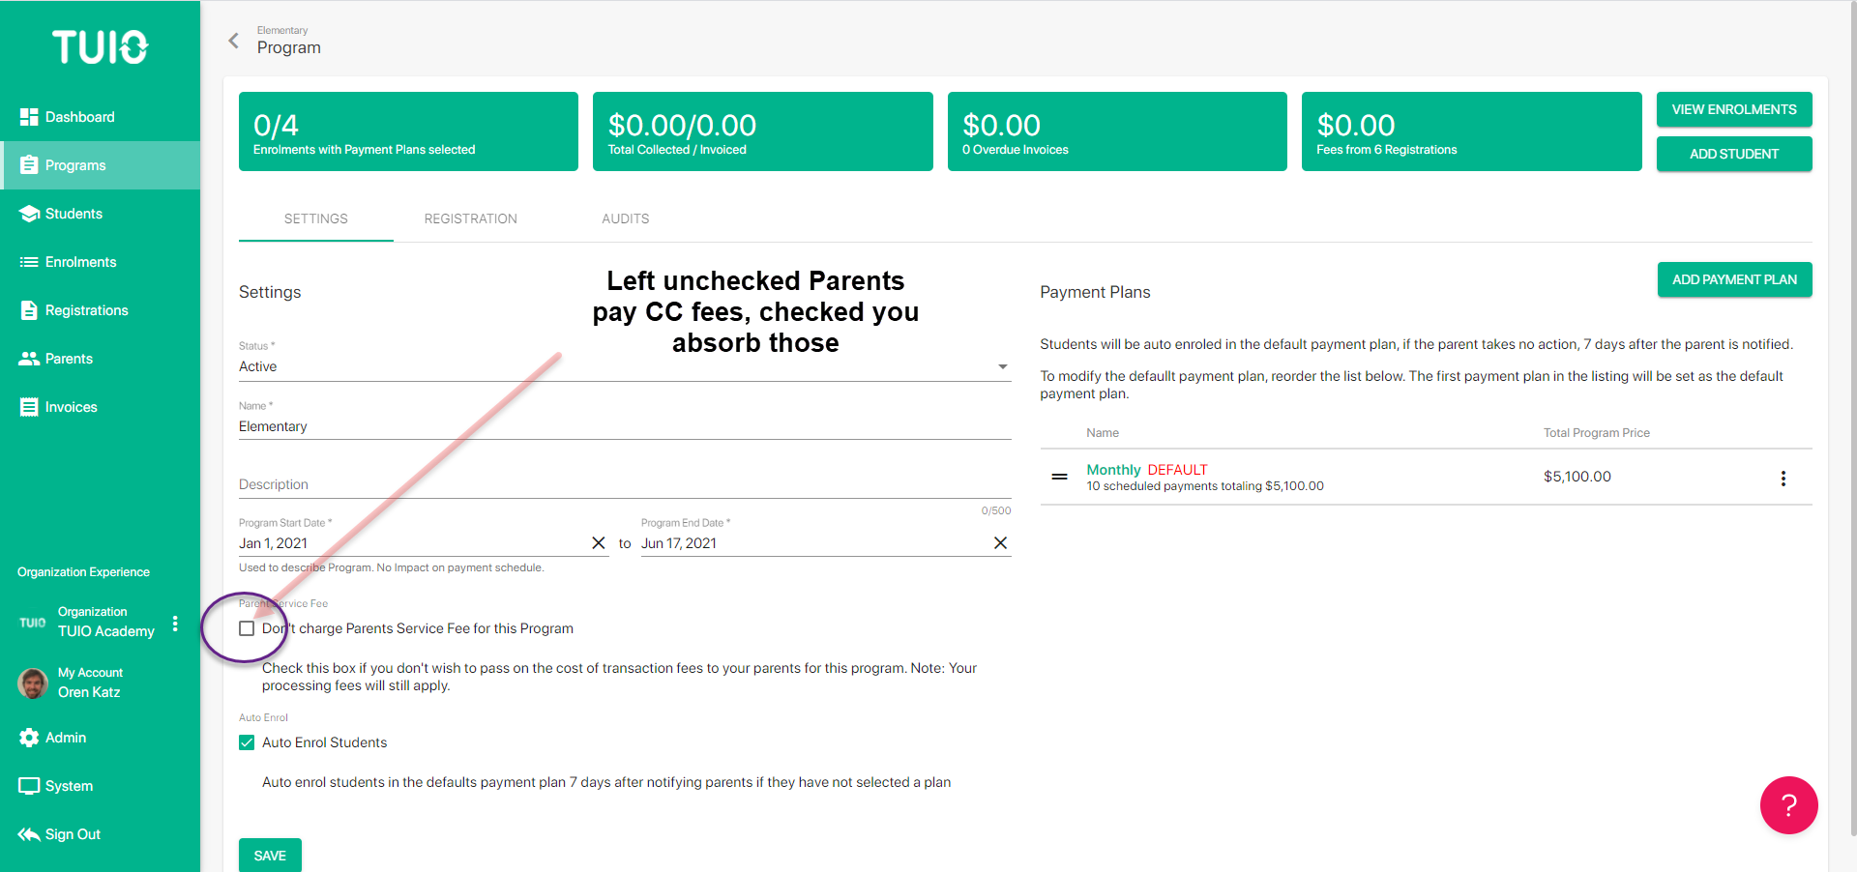This screenshot has height=872, width=1857.
Task: Click the Students graduation cap icon
Action: (29, 214)
